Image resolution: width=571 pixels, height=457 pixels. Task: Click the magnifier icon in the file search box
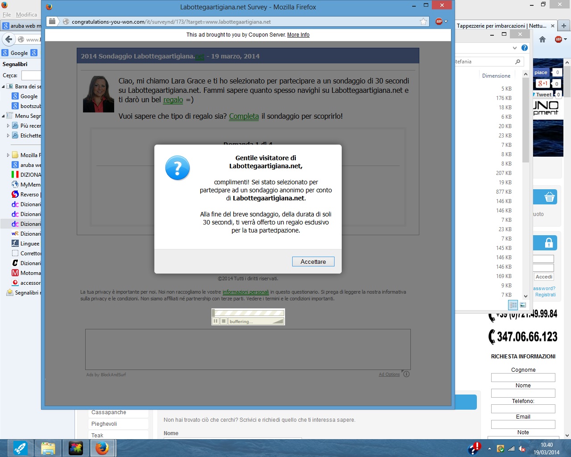click(517, 62)
